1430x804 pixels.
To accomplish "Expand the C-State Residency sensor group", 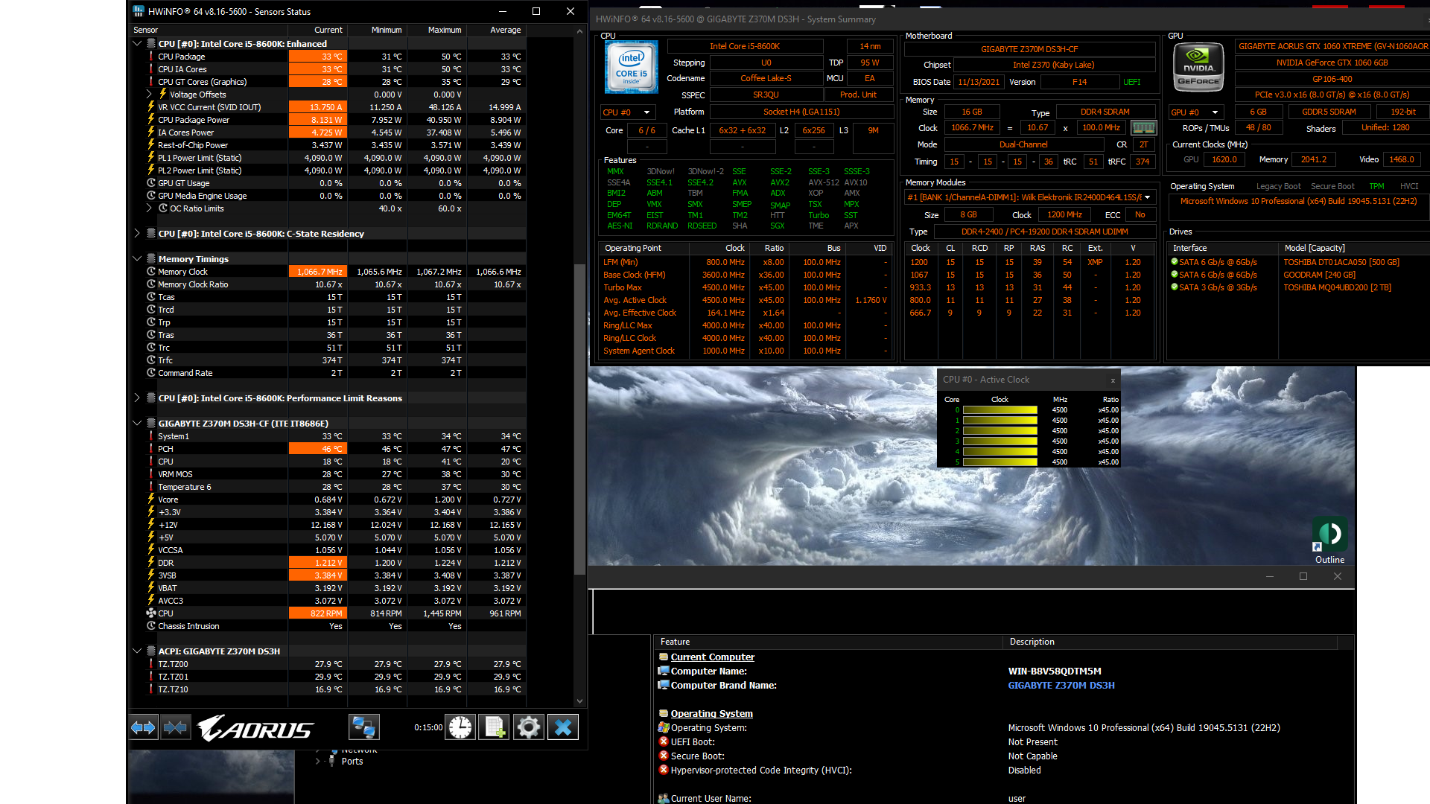I will [137, 234].
